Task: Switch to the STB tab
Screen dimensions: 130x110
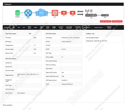Action: (19, 28)
